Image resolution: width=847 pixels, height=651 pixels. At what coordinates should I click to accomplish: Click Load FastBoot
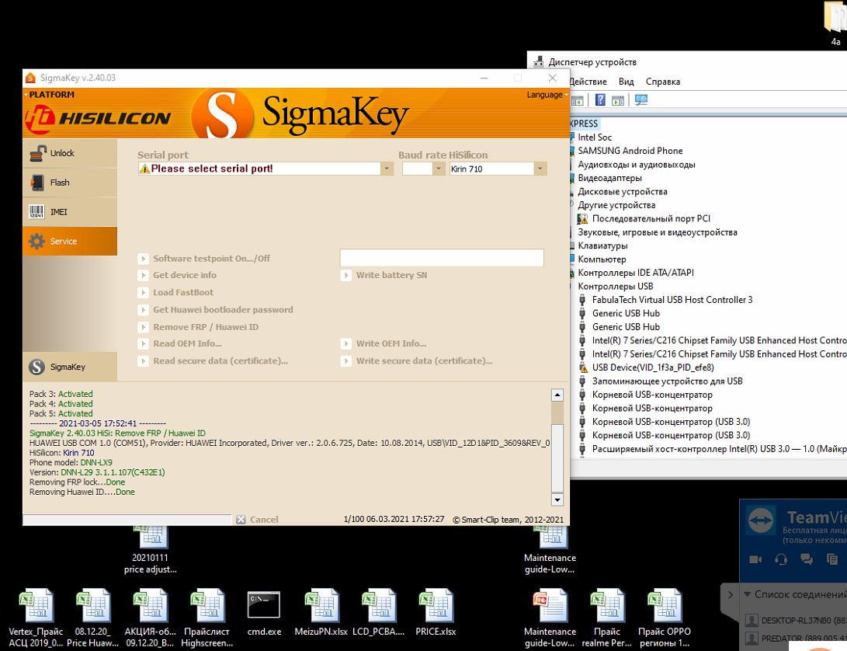point(176,293)
